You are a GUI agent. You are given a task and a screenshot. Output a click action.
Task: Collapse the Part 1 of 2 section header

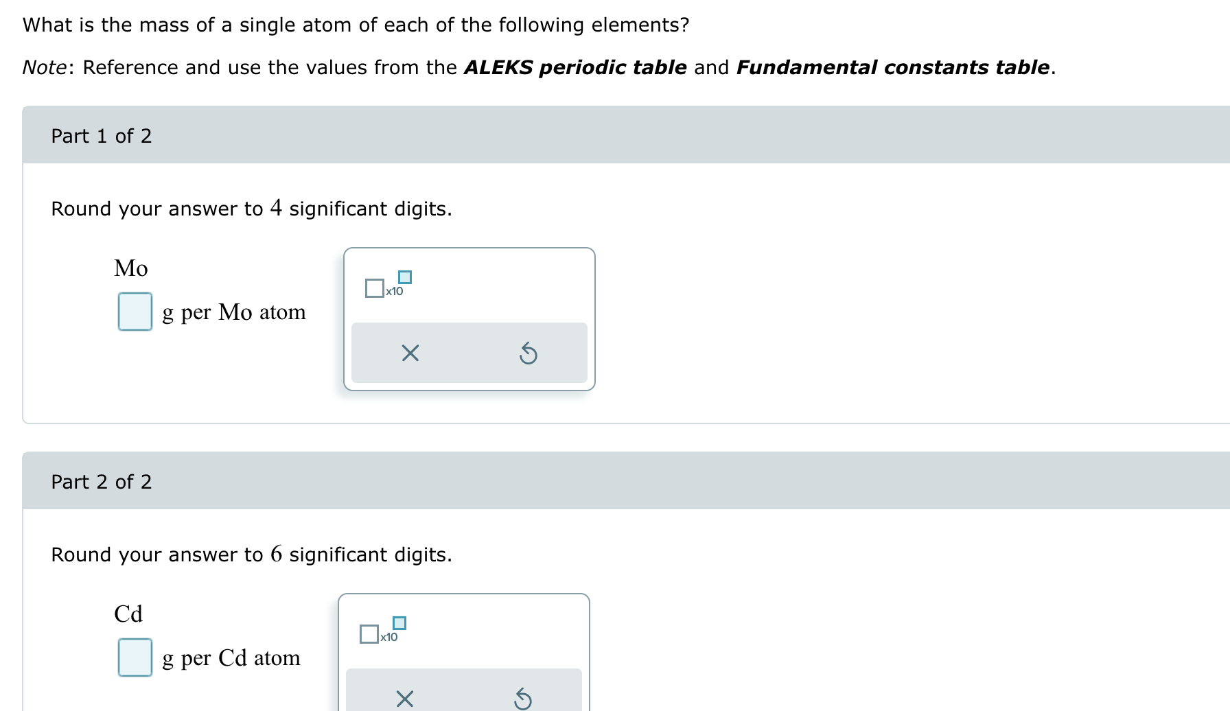click(102, 136)
